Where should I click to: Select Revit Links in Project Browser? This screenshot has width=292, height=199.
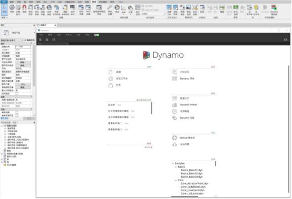click(12, 165)
